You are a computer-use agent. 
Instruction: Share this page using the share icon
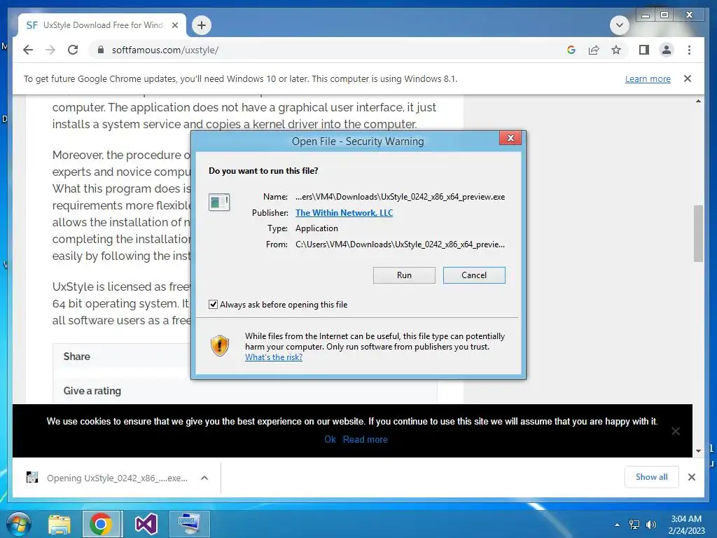tap(594, 50)
